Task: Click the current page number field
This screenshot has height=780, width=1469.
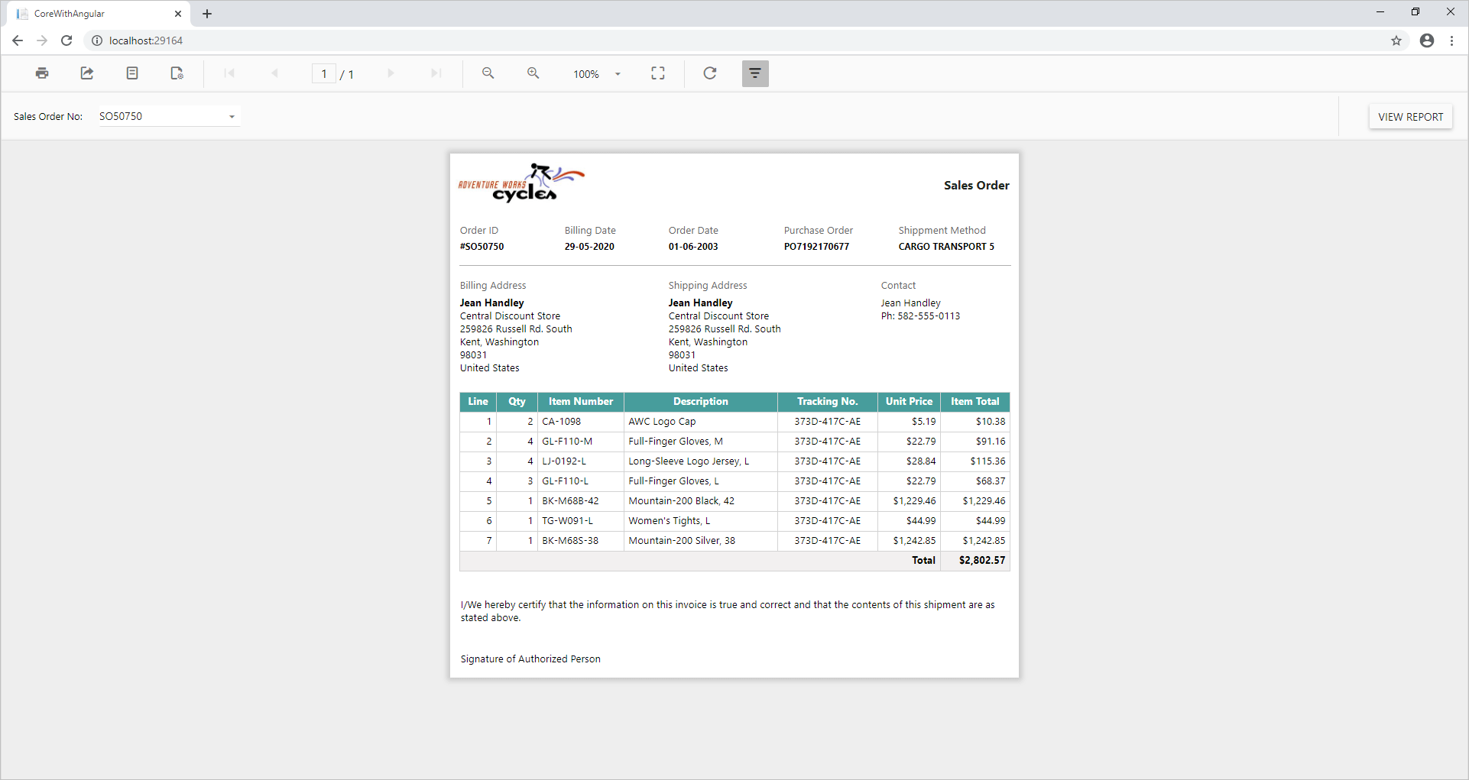Action: (x=324, y=74)
